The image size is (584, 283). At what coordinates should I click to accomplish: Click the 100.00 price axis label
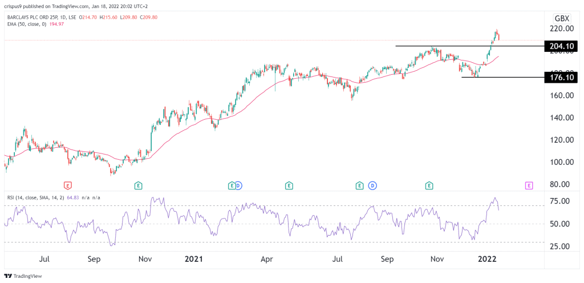[x=561, y=163]
